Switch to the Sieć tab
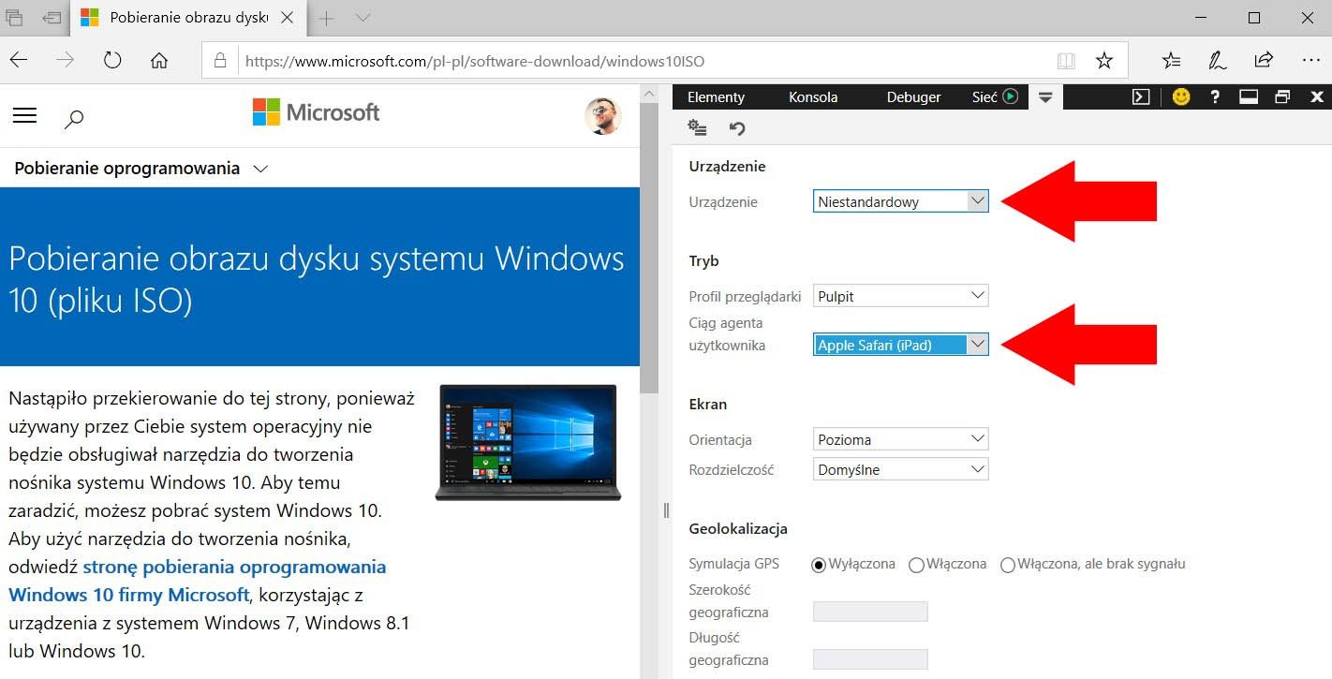The image size is (1332, 679). [984, 96]
